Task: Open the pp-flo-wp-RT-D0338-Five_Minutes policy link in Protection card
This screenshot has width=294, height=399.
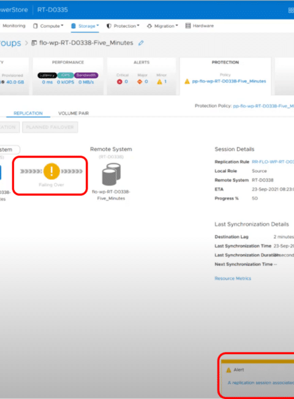Action: pyautogui.click(x=229, y=81)
